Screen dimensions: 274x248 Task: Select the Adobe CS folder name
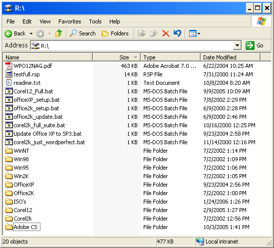tap(25, 227)
